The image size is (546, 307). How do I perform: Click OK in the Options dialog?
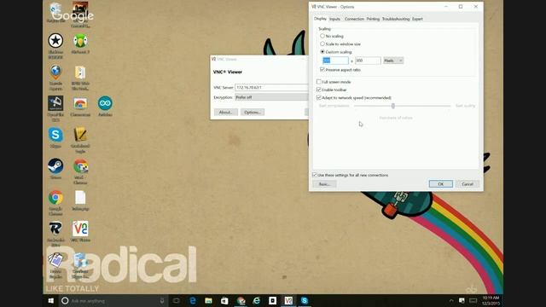pos(441,184)
